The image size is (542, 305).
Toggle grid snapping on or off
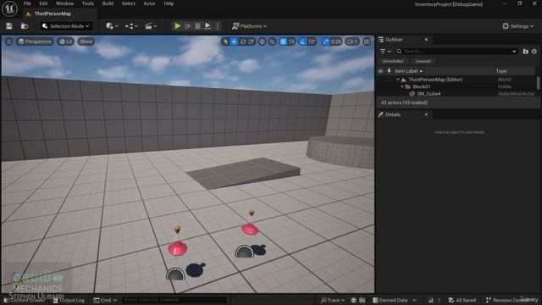[x=283, y=42]
